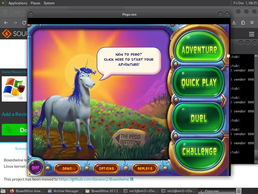
Task: Click the green Download button
Action: point(14,130)
